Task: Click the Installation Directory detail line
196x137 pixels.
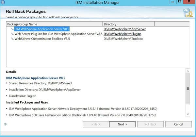Action: [45, 90]
